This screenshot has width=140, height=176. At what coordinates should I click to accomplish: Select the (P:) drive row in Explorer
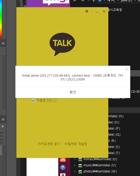114,128
